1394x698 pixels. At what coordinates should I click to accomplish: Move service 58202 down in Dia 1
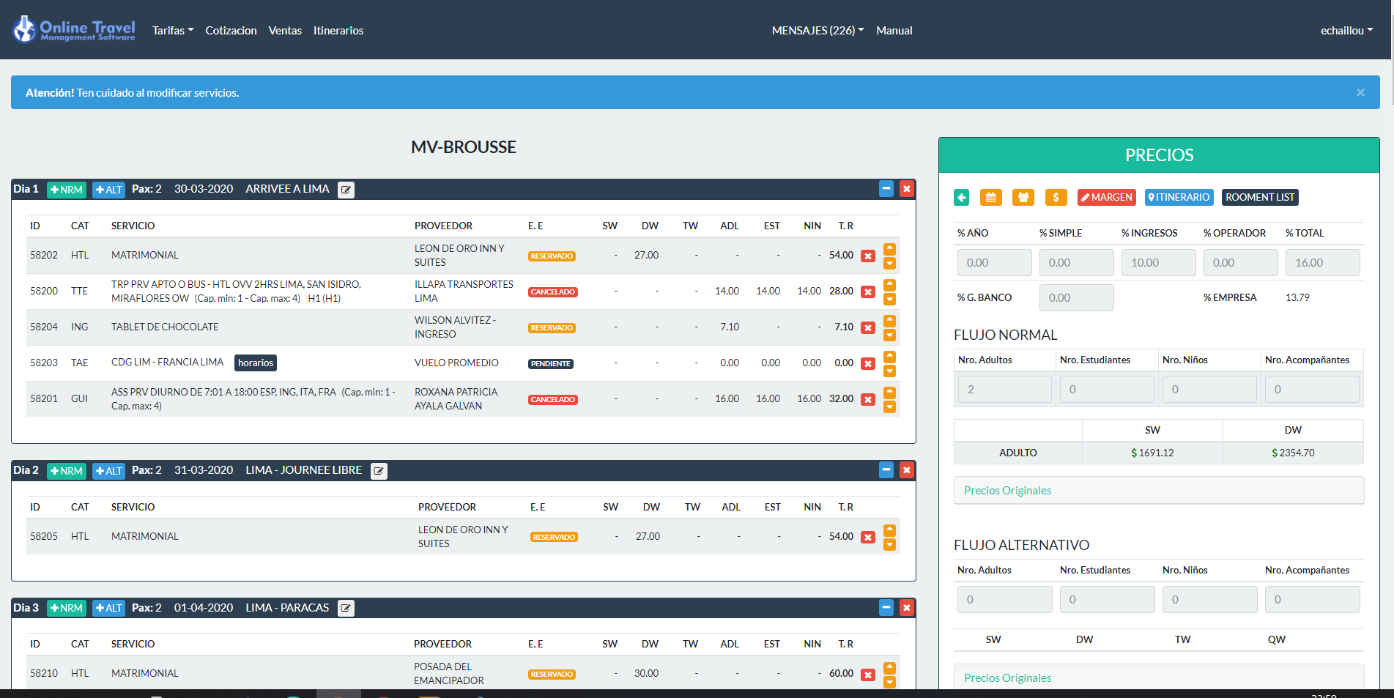(x=889, y=263)
